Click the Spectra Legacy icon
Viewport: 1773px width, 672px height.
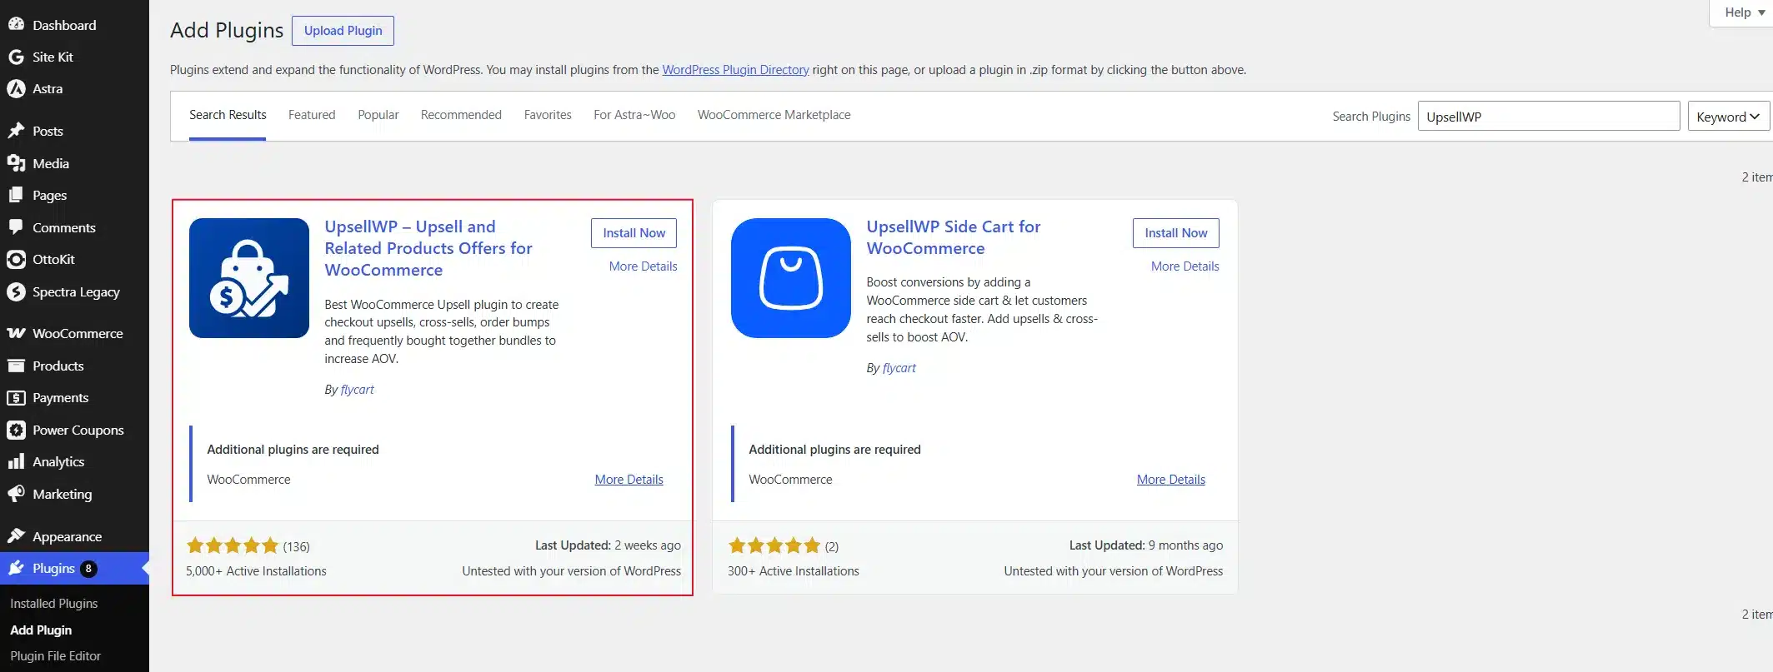[16, 291]
